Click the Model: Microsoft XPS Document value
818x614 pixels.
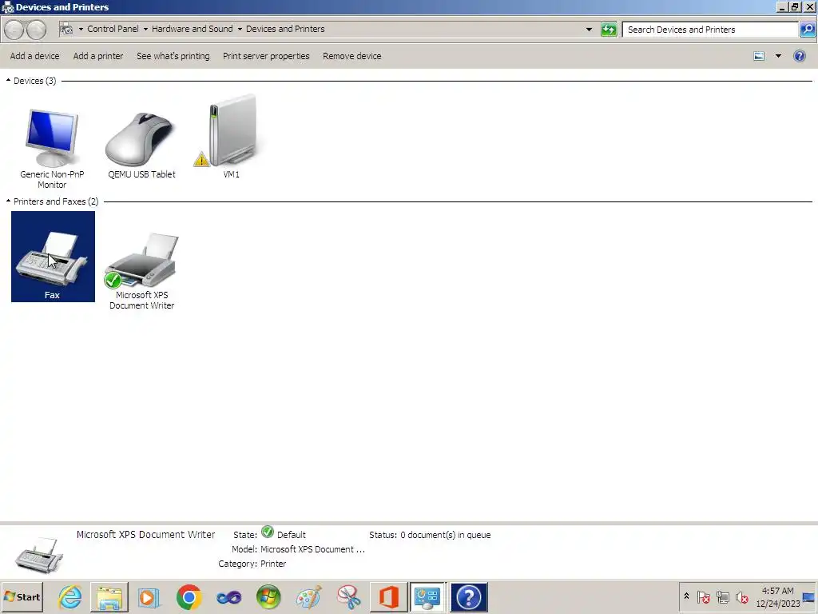coord(312,549)
